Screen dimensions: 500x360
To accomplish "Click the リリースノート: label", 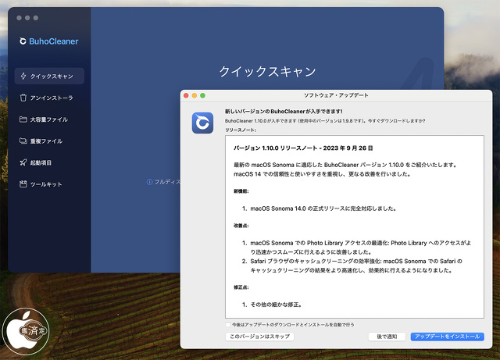I will (x=241, y=130).
